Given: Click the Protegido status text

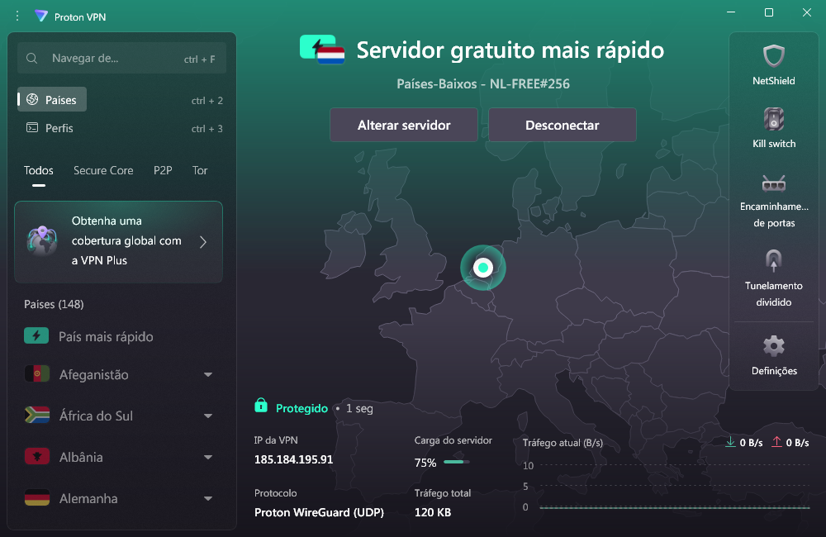Looking at the screenshot, I should coord(301,408).
